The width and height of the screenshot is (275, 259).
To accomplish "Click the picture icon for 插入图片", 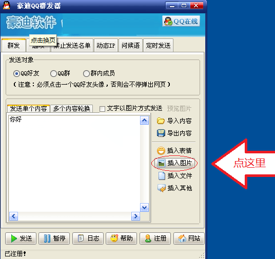I will [x=161, y=163].
